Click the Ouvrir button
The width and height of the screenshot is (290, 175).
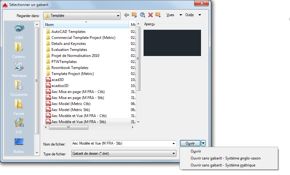coord(190,143)
